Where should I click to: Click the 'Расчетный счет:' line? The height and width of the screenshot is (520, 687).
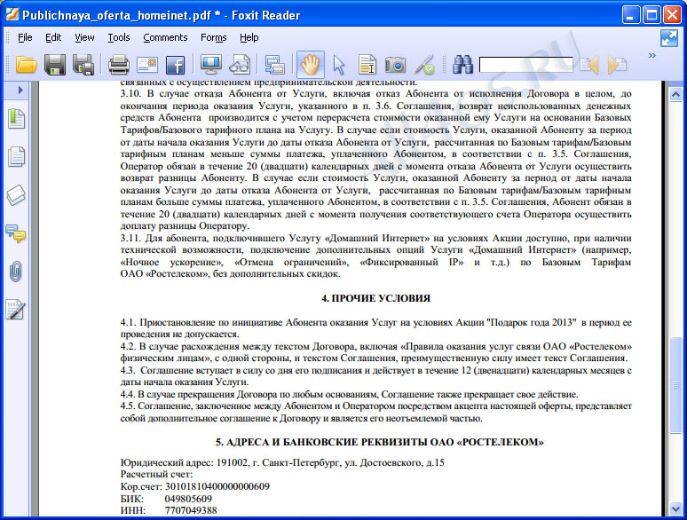click(156, 475)
